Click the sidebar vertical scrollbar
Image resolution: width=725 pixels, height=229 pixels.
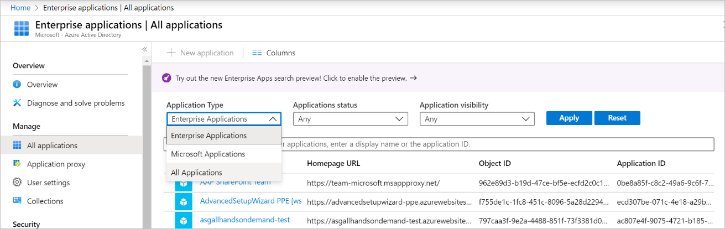[147, 144]
